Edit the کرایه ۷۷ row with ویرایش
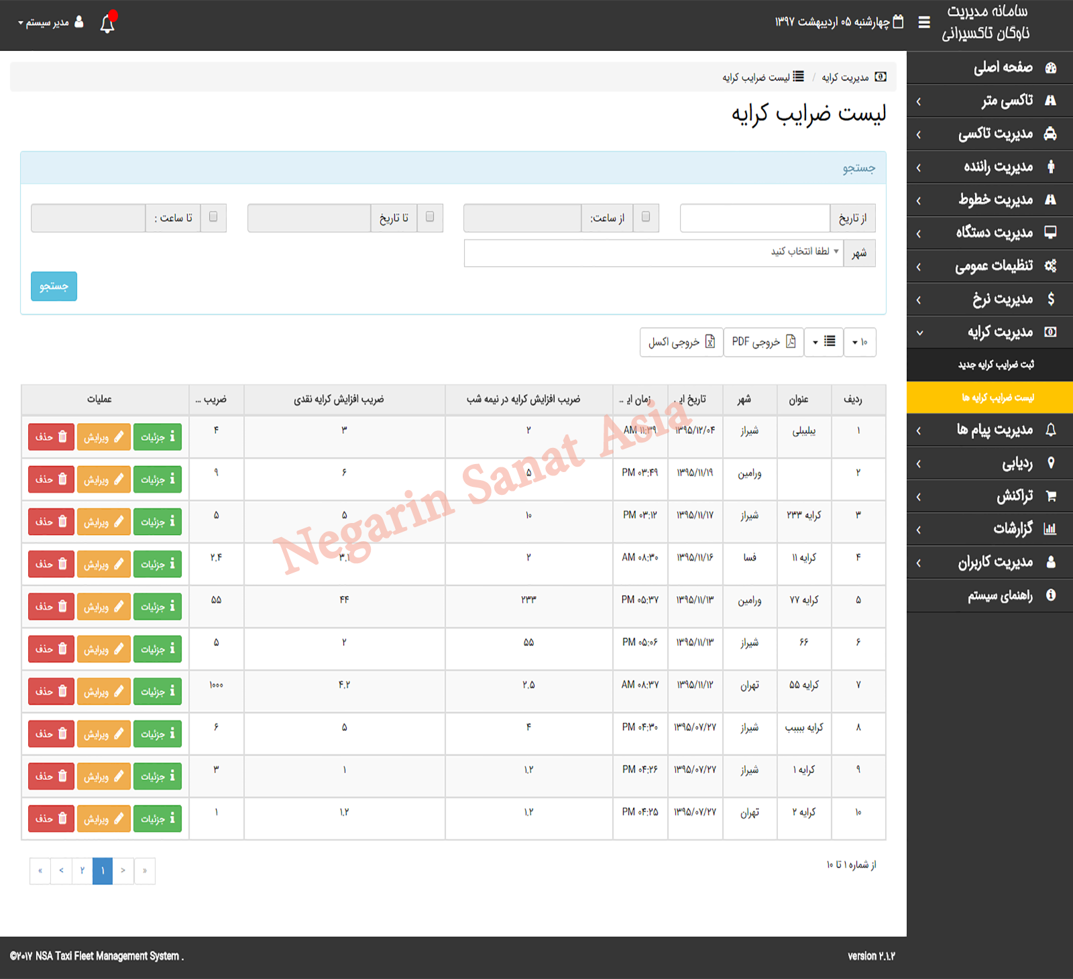The height and width of the screenshot is (979, 1073). (104, 607)
